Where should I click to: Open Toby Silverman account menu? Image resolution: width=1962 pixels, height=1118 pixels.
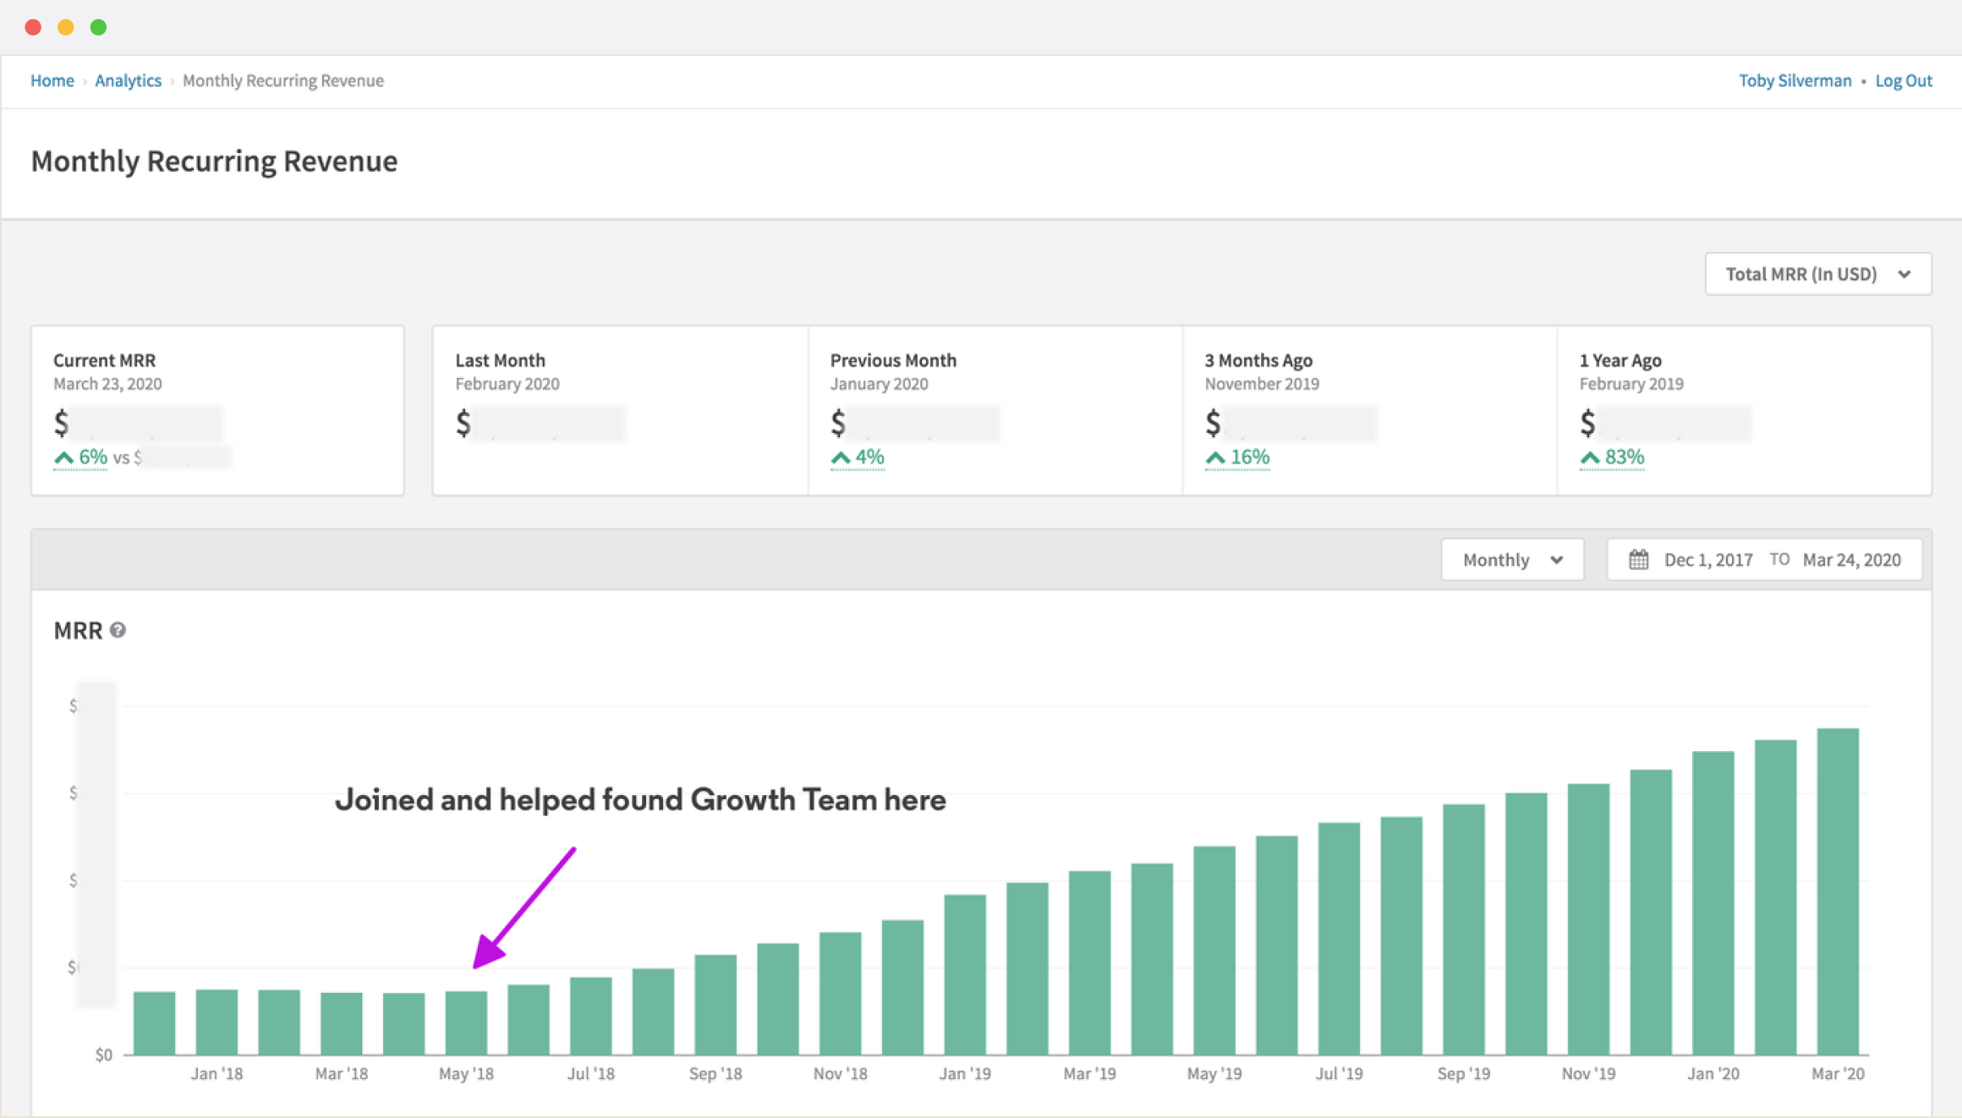coord(1795,80)
